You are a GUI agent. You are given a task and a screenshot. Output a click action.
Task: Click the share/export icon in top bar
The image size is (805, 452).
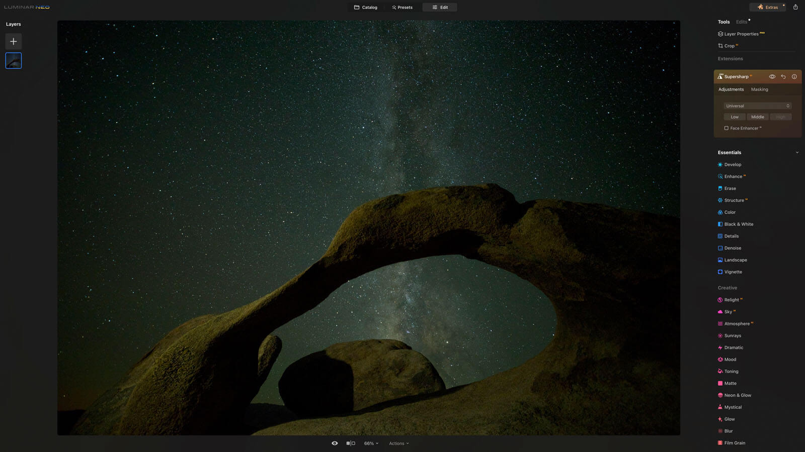coord(795,7)
